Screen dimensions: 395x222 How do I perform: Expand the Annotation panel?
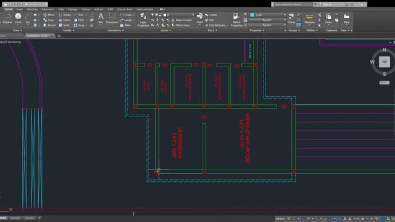[115, 30]
